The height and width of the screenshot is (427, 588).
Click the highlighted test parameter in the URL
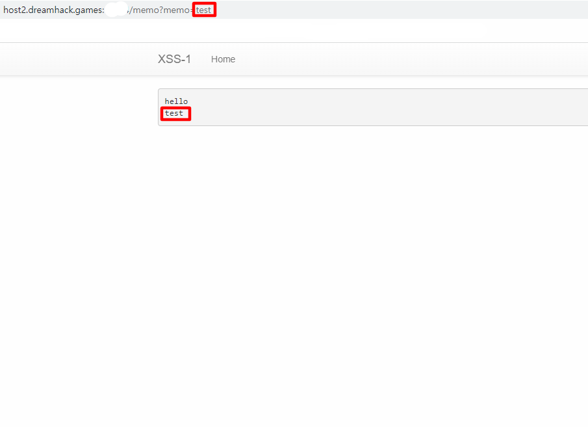204,10
